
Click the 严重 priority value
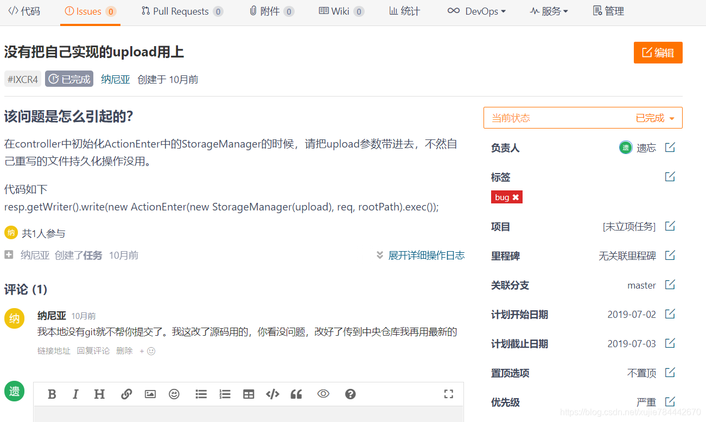tap(646, 402)
